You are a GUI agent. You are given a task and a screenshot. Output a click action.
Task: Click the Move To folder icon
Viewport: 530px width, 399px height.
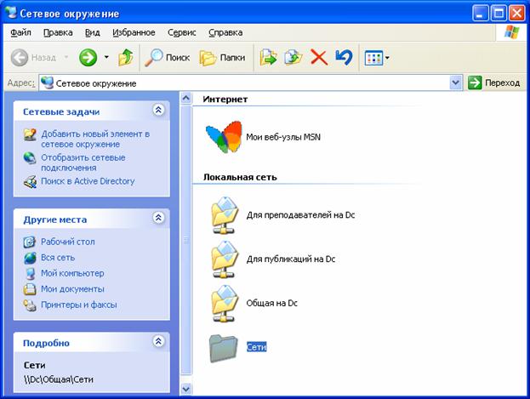268,58
